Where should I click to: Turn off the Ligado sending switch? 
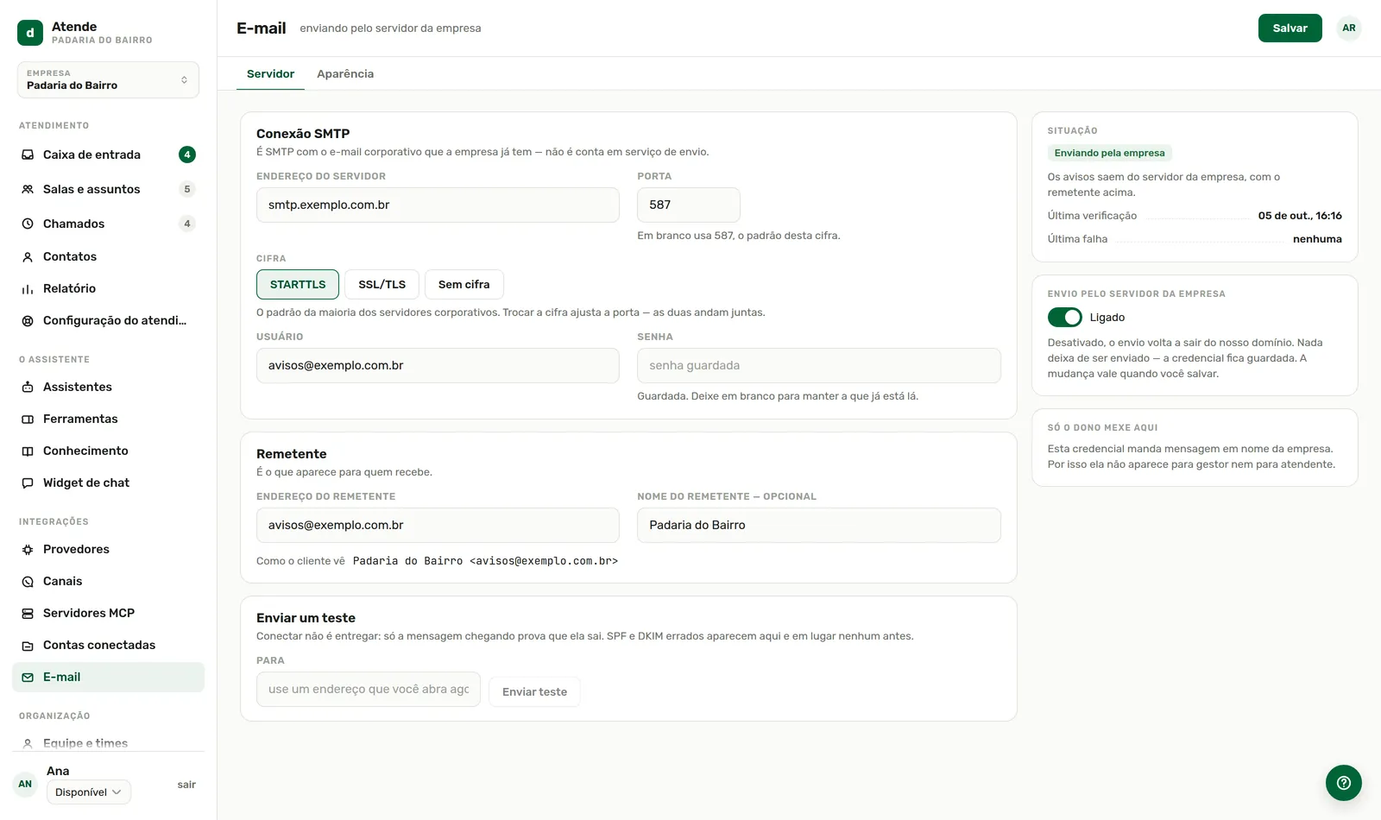click(1065, 318)
